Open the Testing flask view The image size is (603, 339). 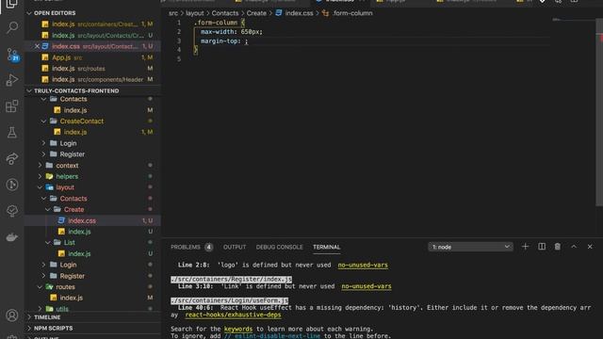(12, 132)
